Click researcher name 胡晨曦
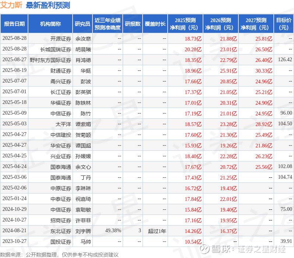Screen dimensions: 294x258 click(x=83, y=49)
